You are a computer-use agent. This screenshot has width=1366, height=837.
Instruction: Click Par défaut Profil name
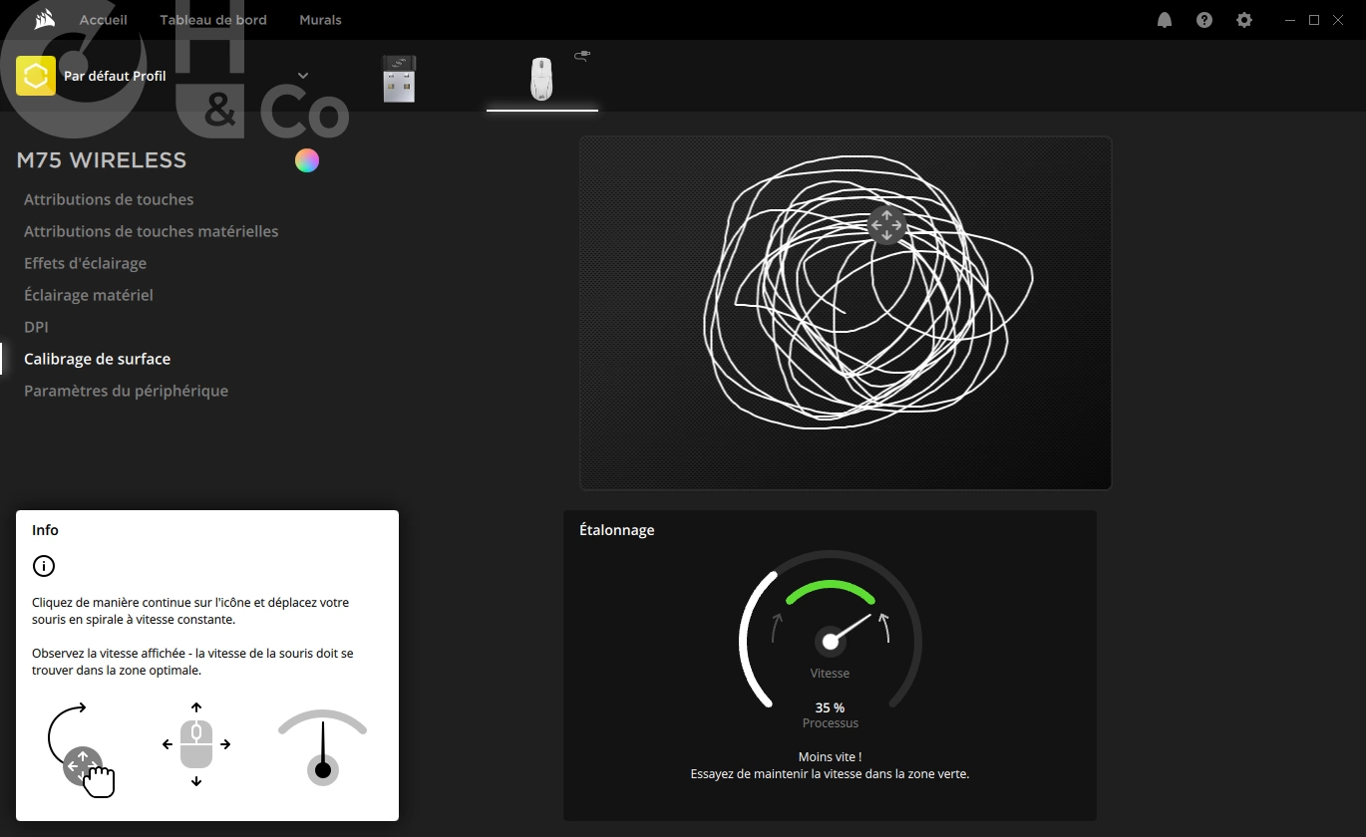point(115,76)
